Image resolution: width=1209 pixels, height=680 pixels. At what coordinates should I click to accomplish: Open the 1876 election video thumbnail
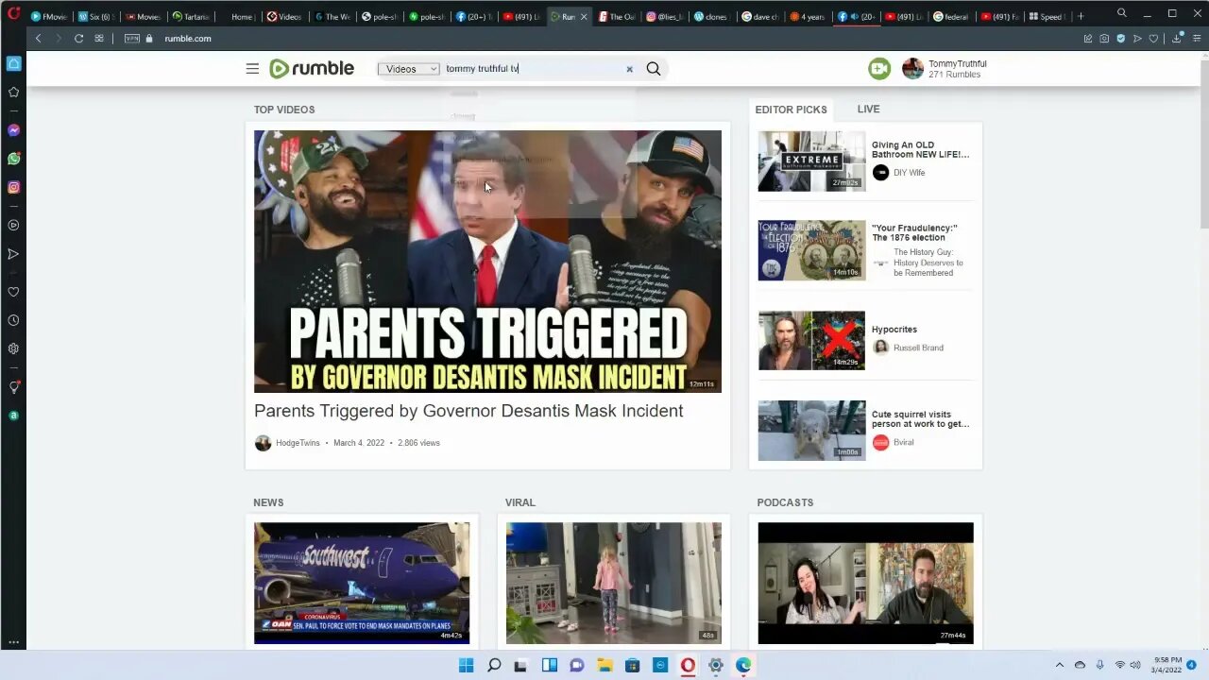(811, 250)
